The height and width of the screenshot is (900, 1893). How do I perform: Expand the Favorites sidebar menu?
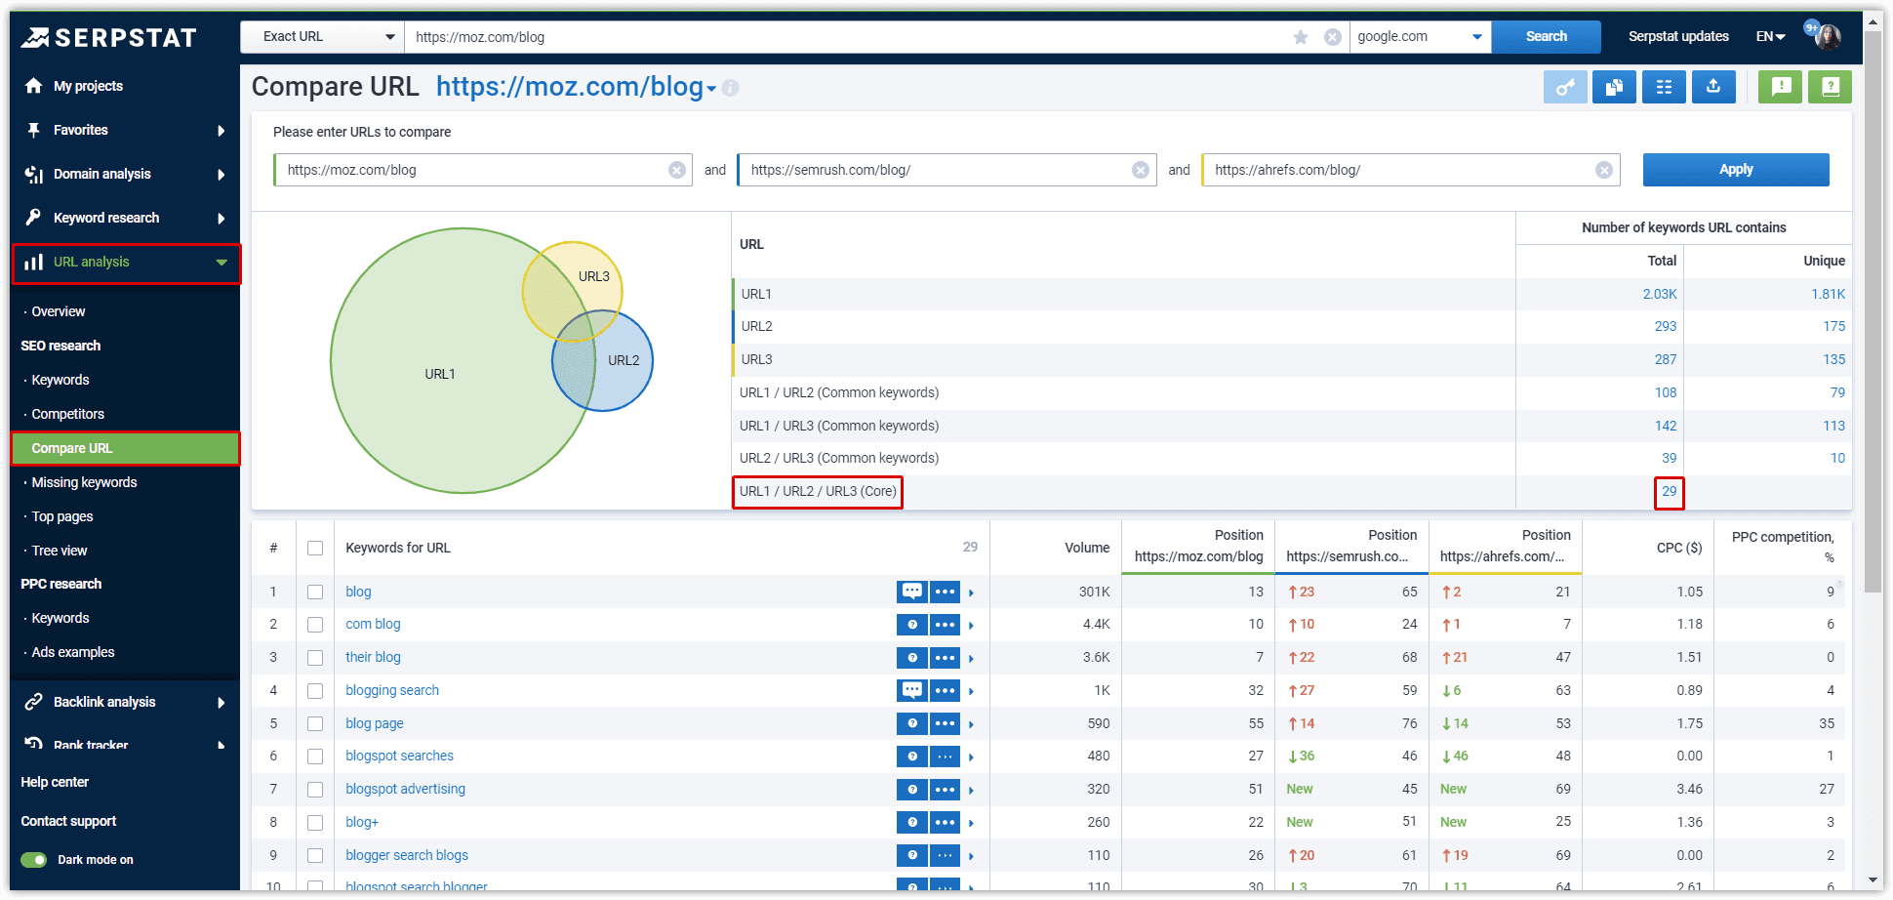pos(125,130)
